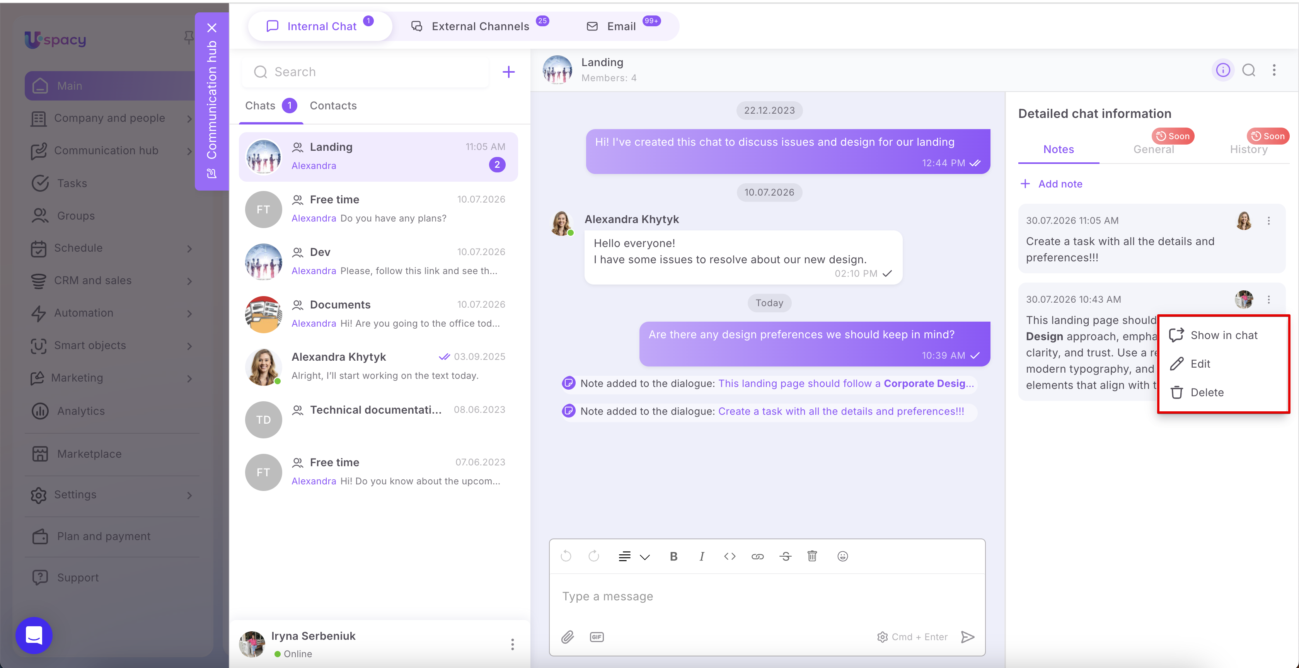The height and width of the screenshot is (668, 1299).
Task: Open the support chat widget bubble
Action: click(34, 635)
